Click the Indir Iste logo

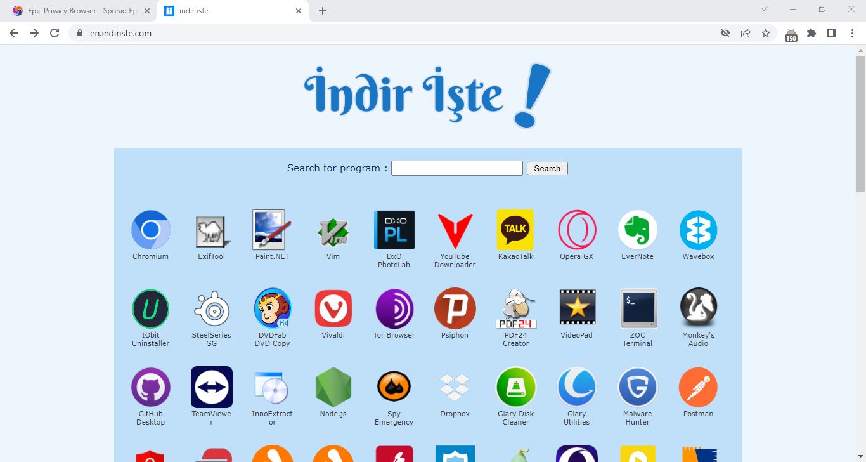point(427,96)
